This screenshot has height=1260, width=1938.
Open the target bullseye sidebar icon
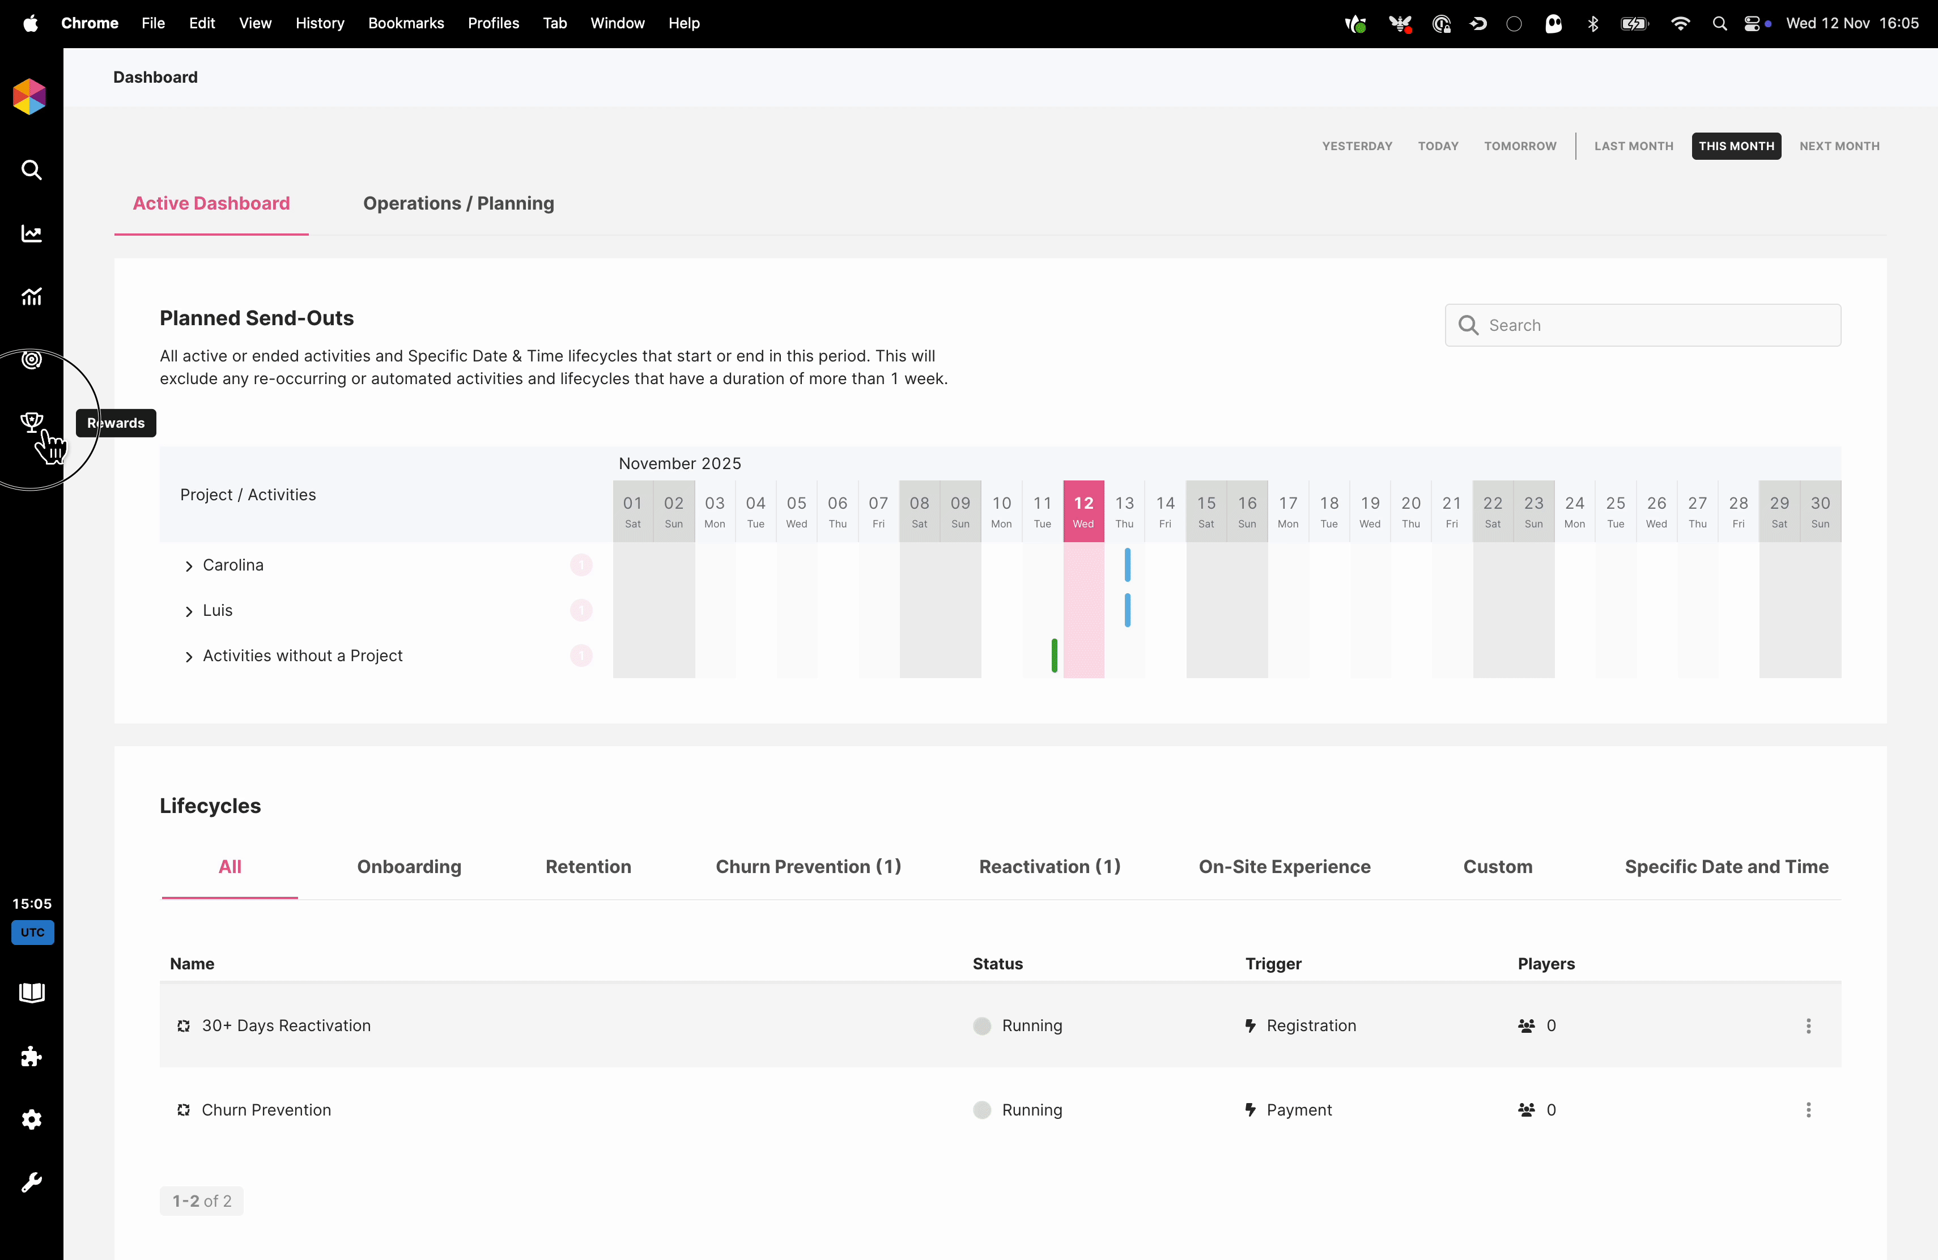click(x=32, y=360)
